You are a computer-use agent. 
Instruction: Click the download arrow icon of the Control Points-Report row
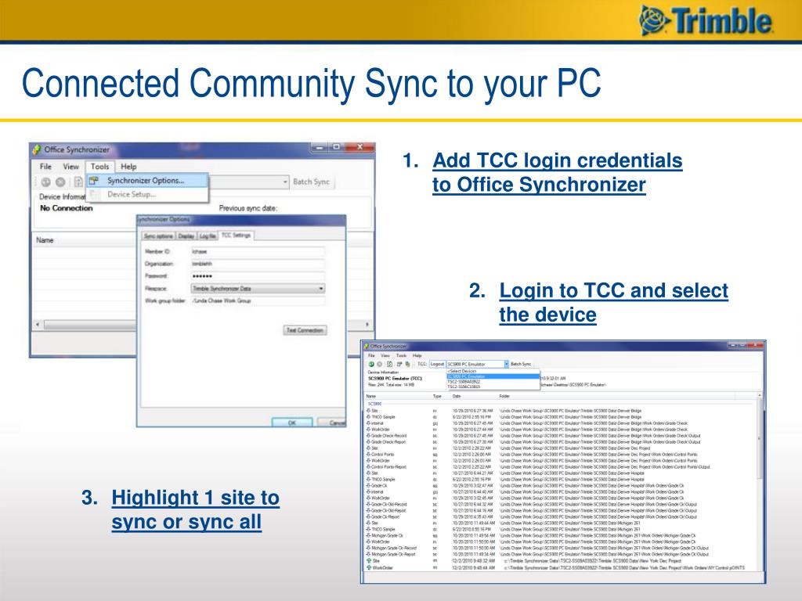click(x=369, y=467)
